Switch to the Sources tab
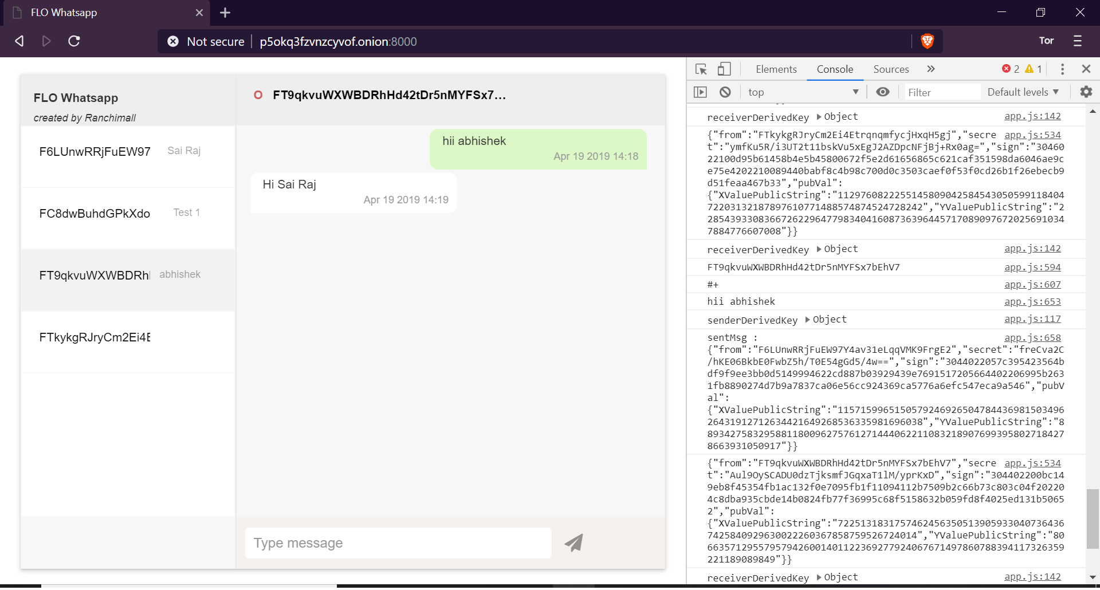This screenshot has width=1100, height=590. point(891,69)
